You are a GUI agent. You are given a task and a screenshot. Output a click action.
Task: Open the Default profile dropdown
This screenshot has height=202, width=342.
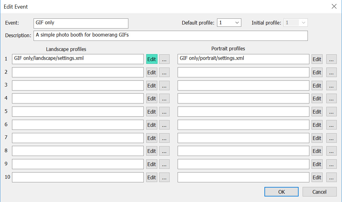click(229, 23)
